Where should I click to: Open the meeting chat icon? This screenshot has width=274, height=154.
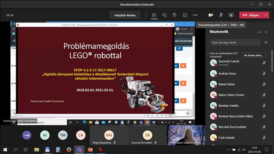(165, 15)
